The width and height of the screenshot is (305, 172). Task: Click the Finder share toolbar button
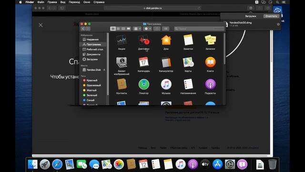157,29
